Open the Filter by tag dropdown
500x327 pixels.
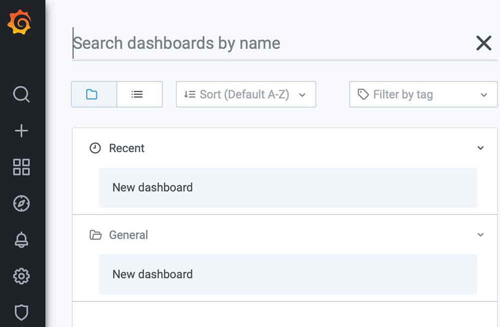pos(423,94)
